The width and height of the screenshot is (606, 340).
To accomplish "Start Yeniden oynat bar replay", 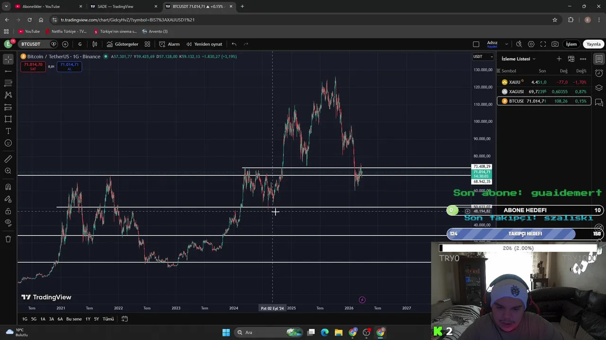I will pos(204,44).
